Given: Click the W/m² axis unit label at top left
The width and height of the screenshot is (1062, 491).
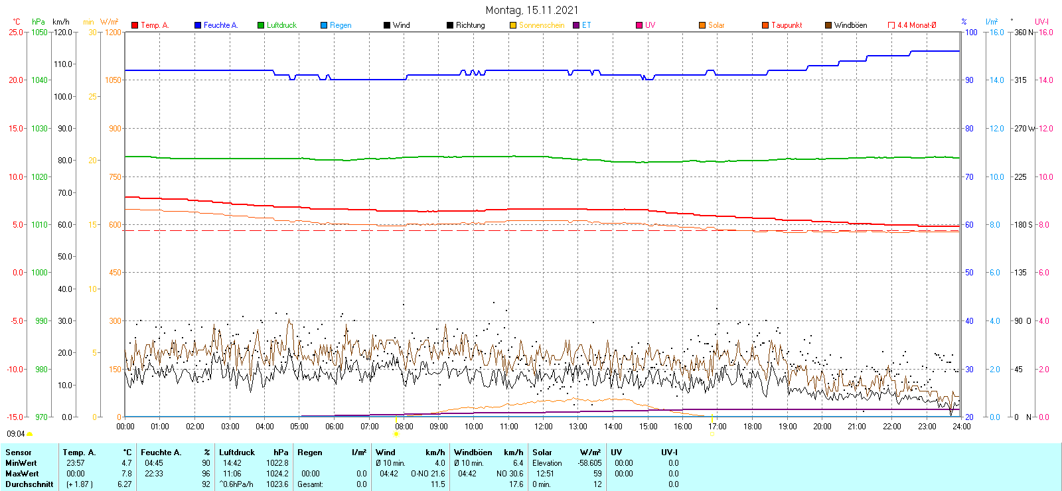Looking at the screenshot, I should click(x=110, y=22).
